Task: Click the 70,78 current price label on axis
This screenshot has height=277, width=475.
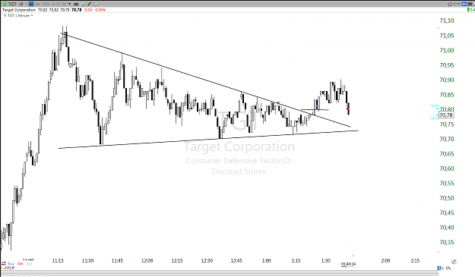Action: [446, 115]
